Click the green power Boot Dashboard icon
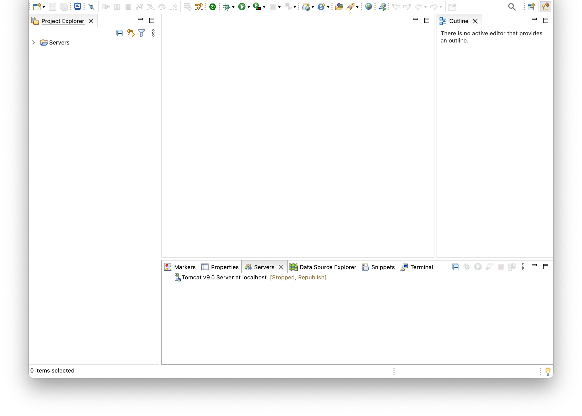Image resolution: width=582 pixels, height=416 pixels. [x=212, y=7]
